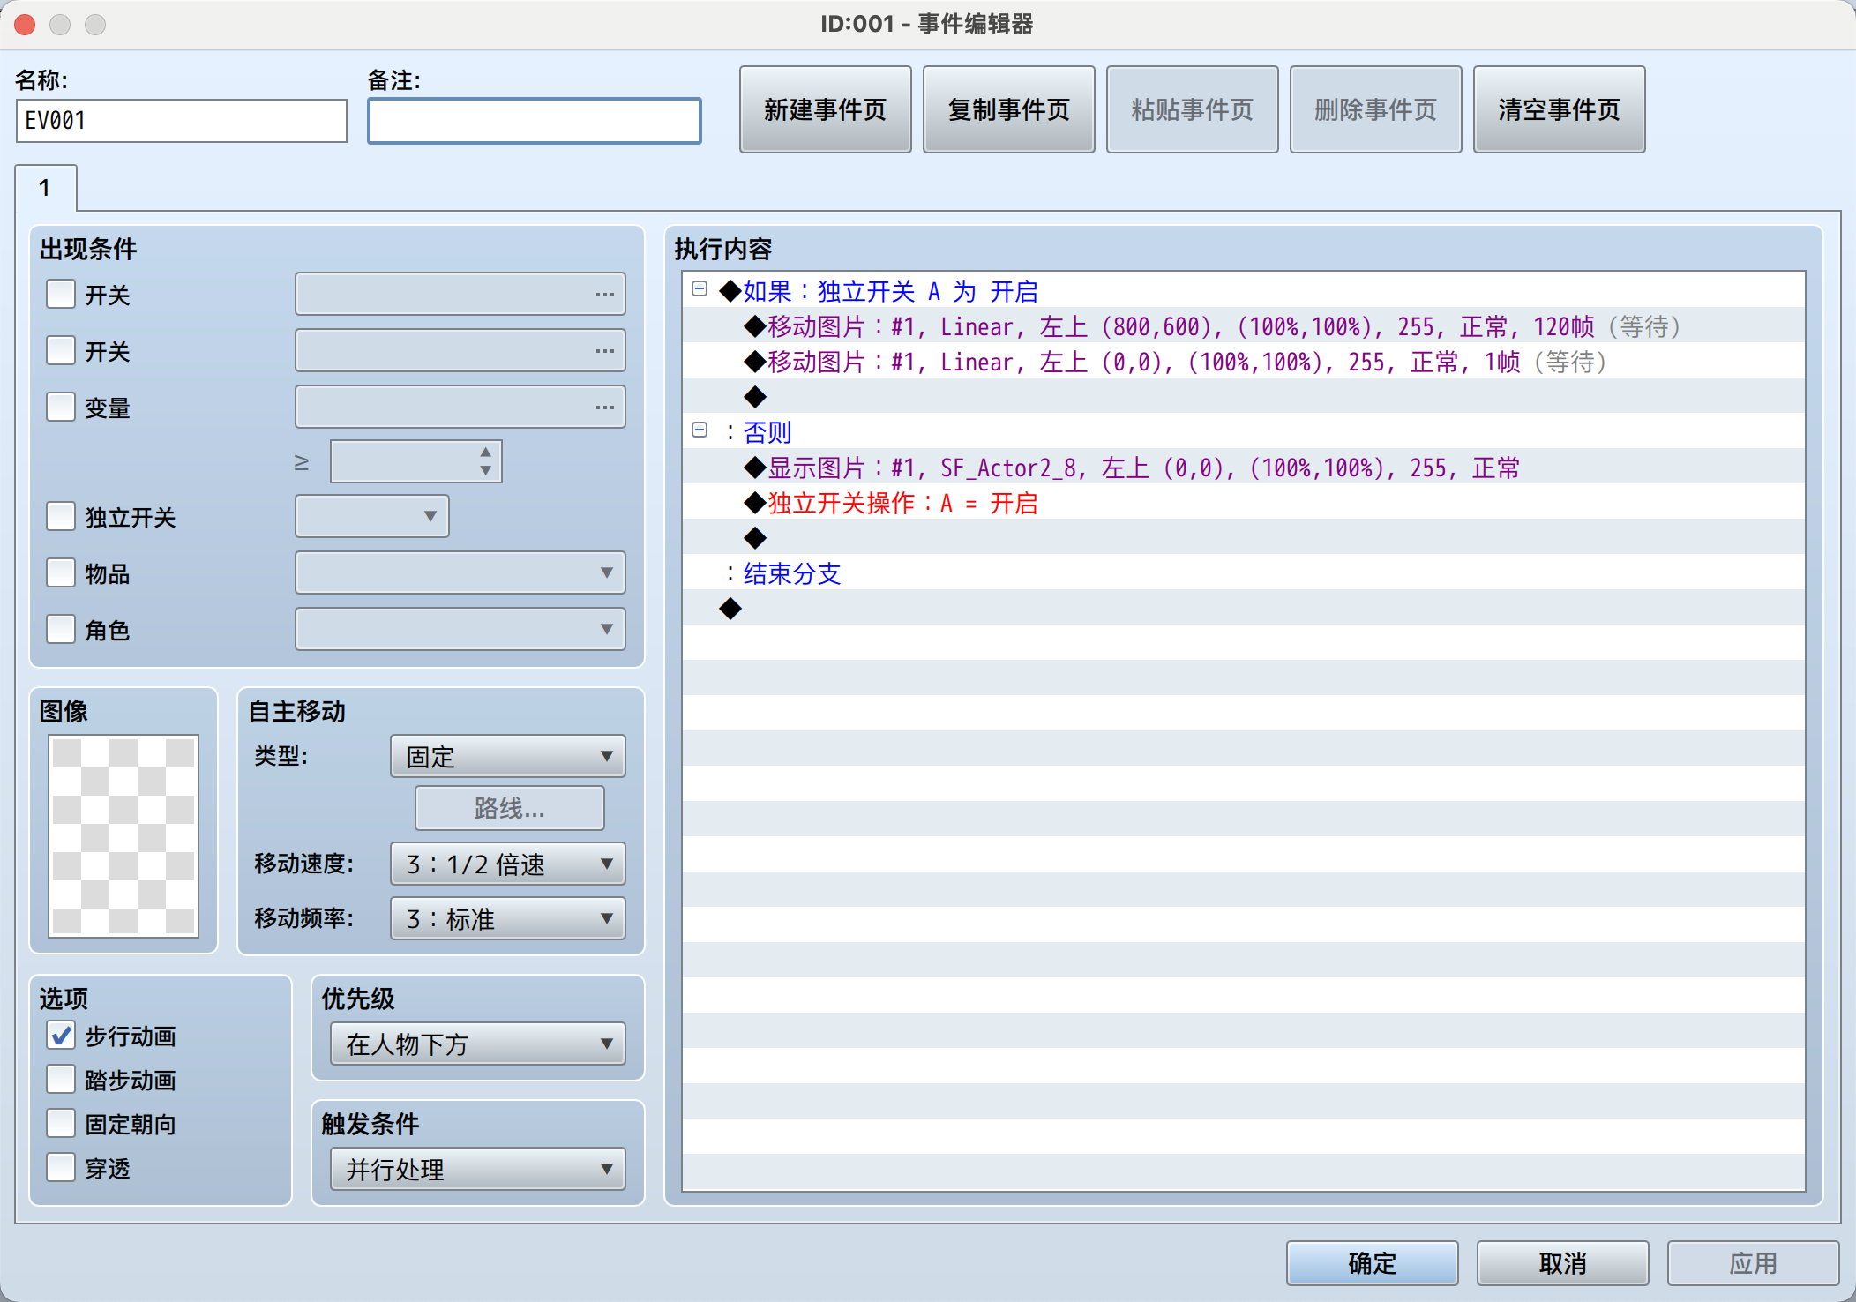Check the 穿透 option
This screenshot has height=1302, width=1856.
click(61, 1167)
